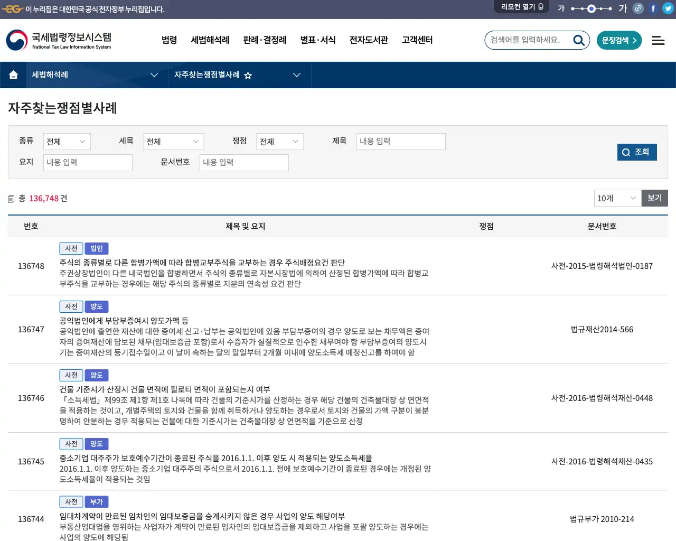Open the 리모컨 열기 remote control button
Image resolution: width=676 pixels, height=541 pixels.
[x=522, y=7]
